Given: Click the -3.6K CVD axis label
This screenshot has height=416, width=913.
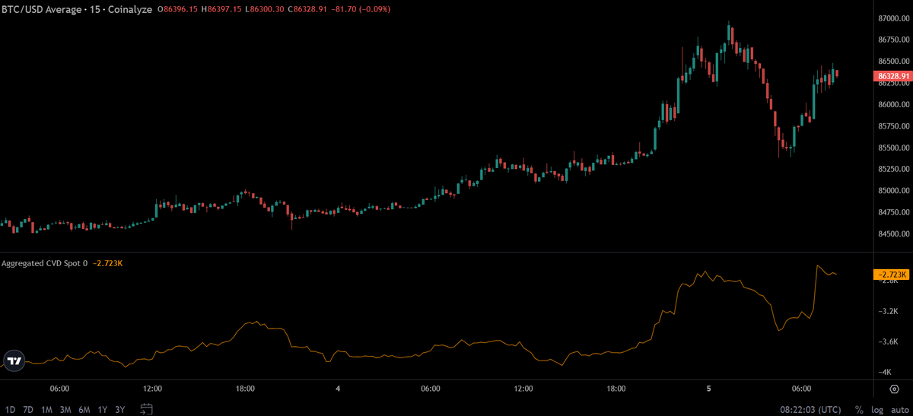Looking at the screenshot, I should coord(889,342).
